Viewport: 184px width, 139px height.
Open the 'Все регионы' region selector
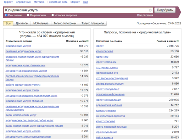pos(145,15)
